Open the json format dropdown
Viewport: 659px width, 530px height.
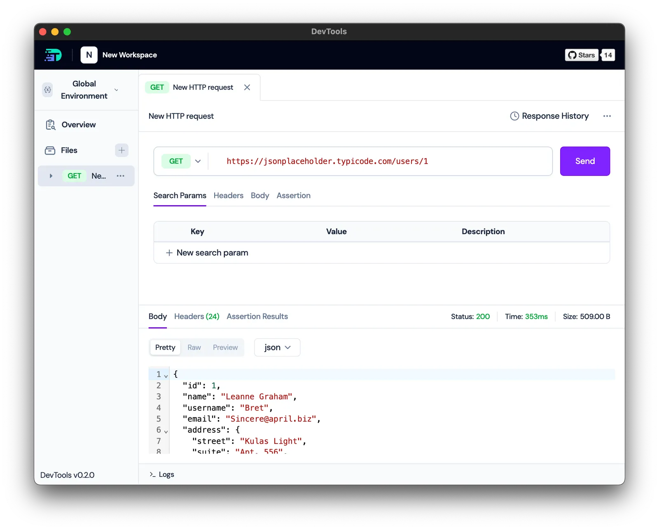[x=276, y=347]
